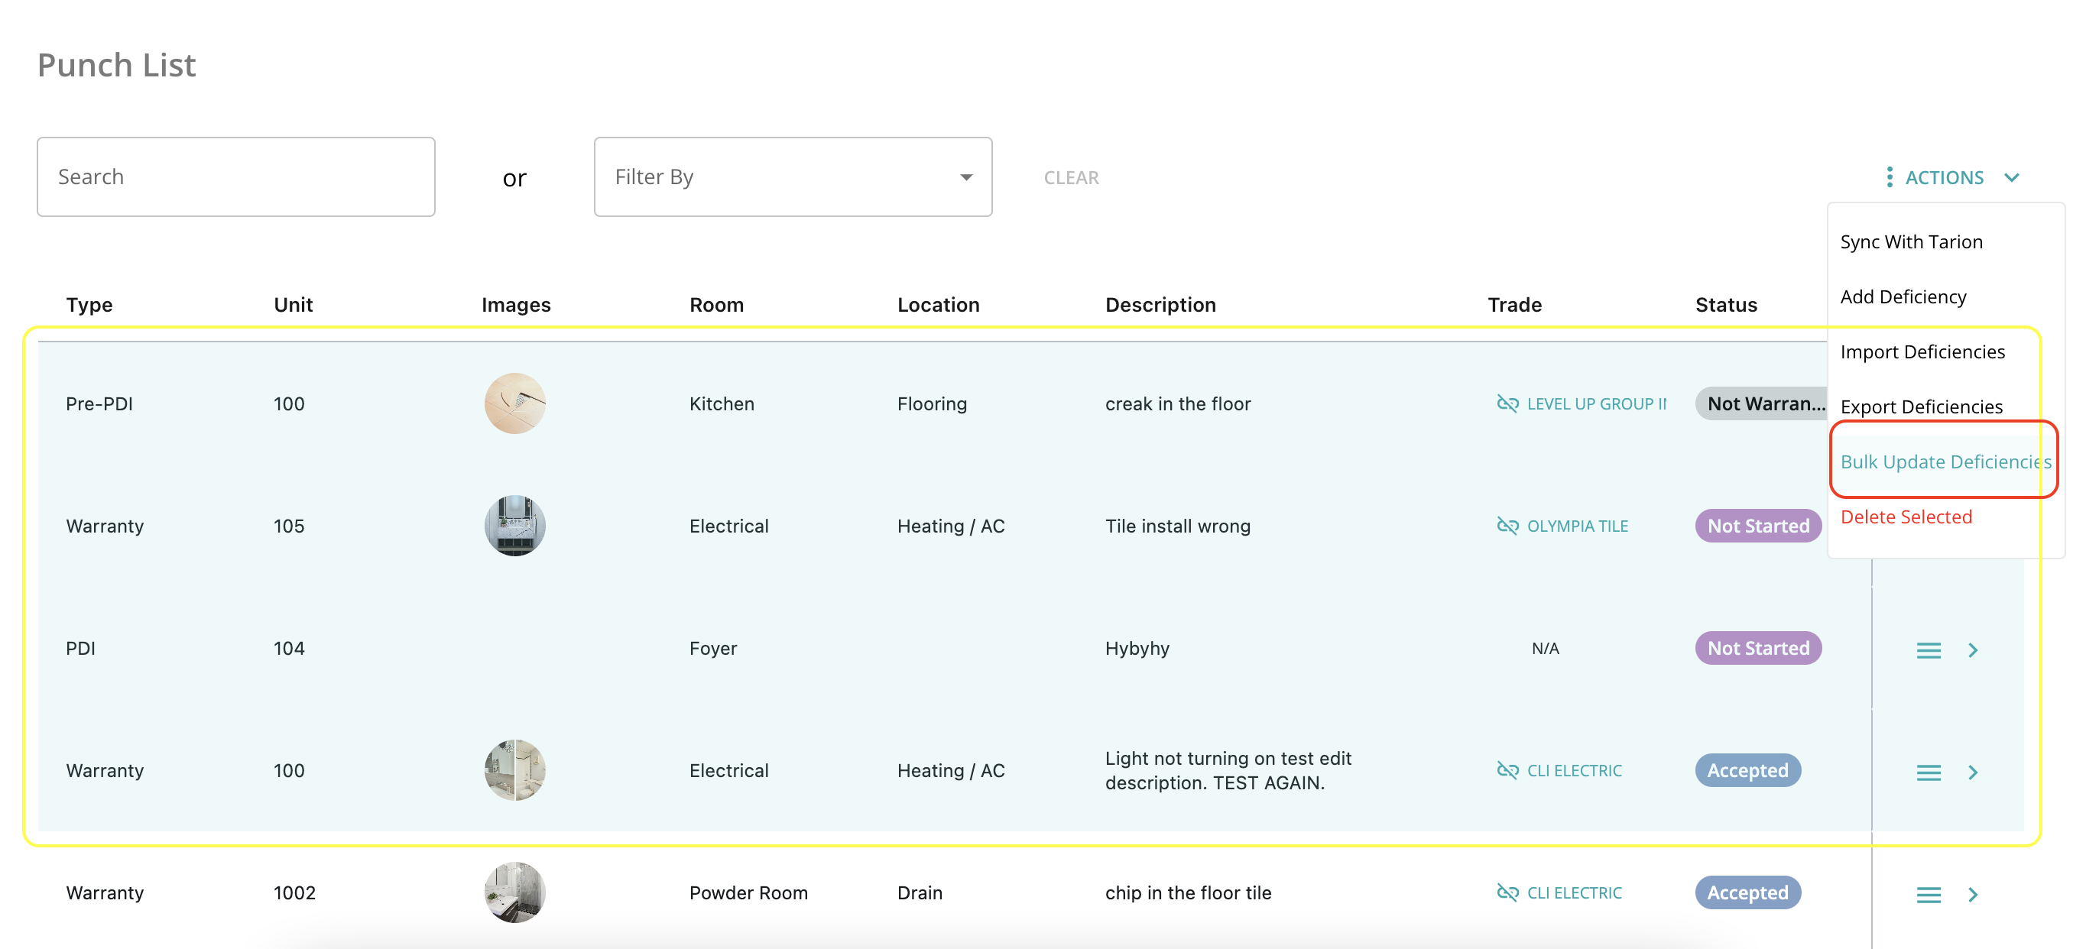Open the LEVEL UP GROUP trade link
This screenshot has height=949, width=2073.
click(1597, 403)
